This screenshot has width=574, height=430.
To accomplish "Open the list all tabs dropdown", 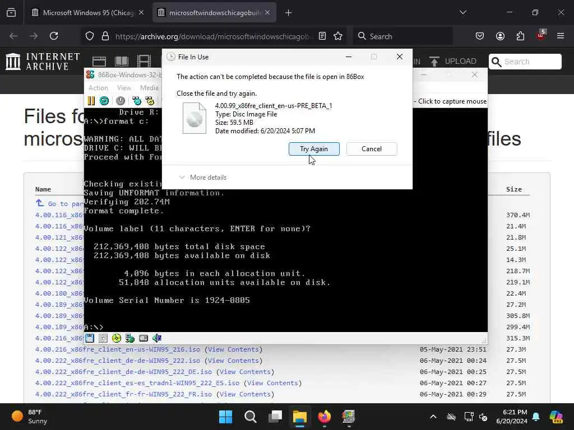I will pyautogui.click(x=462, y=12).
